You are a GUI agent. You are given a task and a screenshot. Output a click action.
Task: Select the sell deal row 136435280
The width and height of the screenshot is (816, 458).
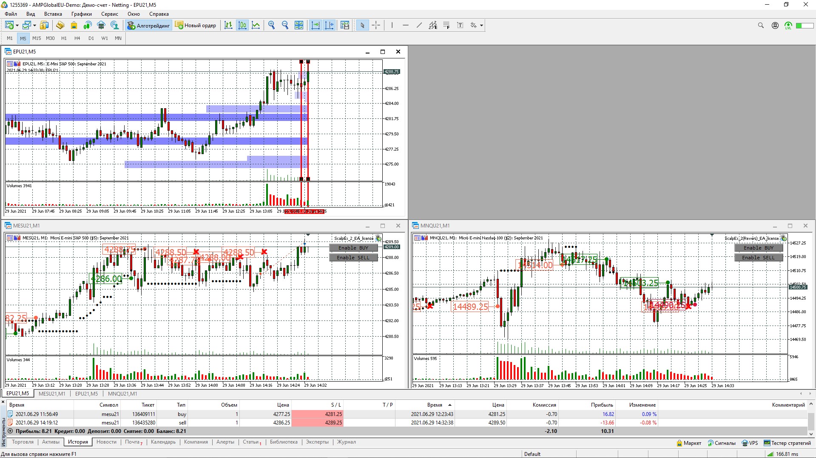coord(407,423)
